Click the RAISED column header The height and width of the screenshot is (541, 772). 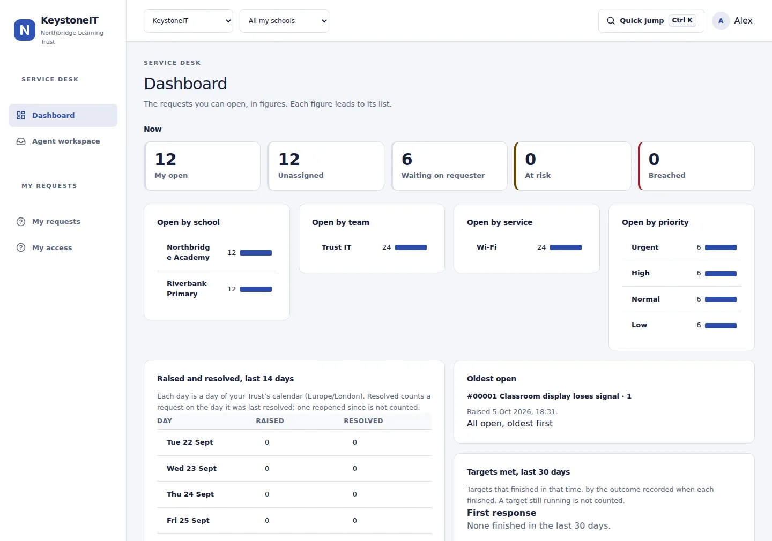(270, 421)
